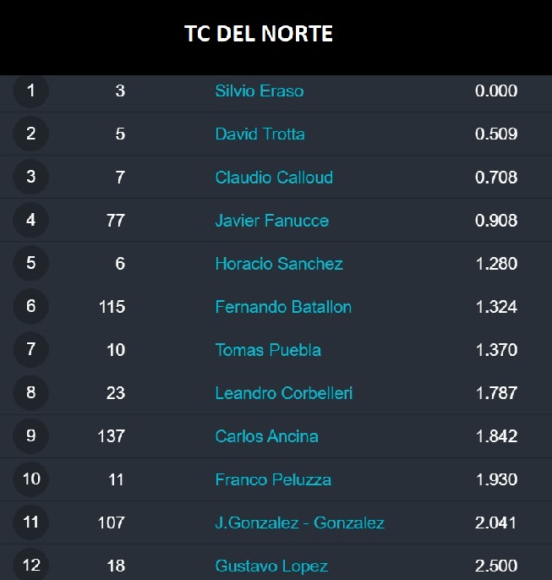Click position 6 circle badge
This screenshot has height=580, width=552.
tap(31, 306)
